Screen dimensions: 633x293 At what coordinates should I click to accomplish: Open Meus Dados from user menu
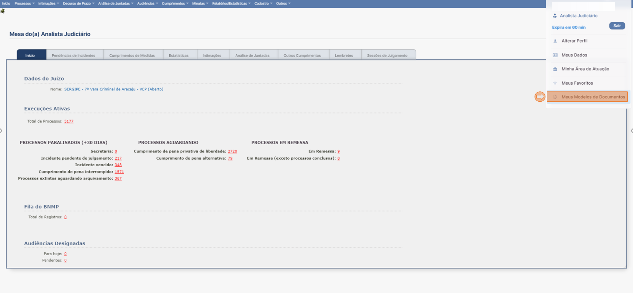coord(589,55)
